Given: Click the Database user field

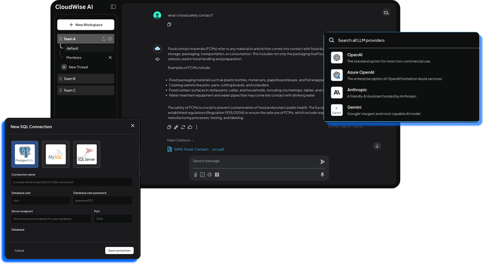Looking at the screenshot, I should [41, 201].
